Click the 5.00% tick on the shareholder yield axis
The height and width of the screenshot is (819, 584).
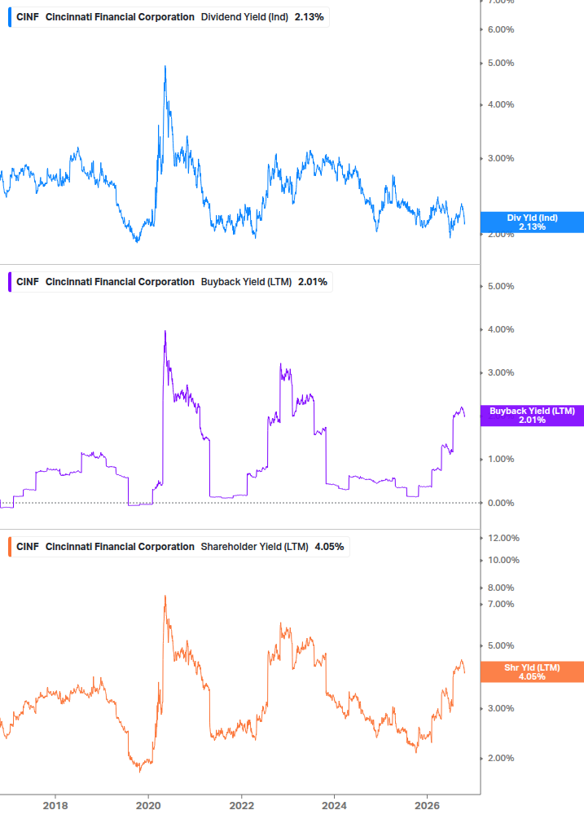tap(501, 646)
